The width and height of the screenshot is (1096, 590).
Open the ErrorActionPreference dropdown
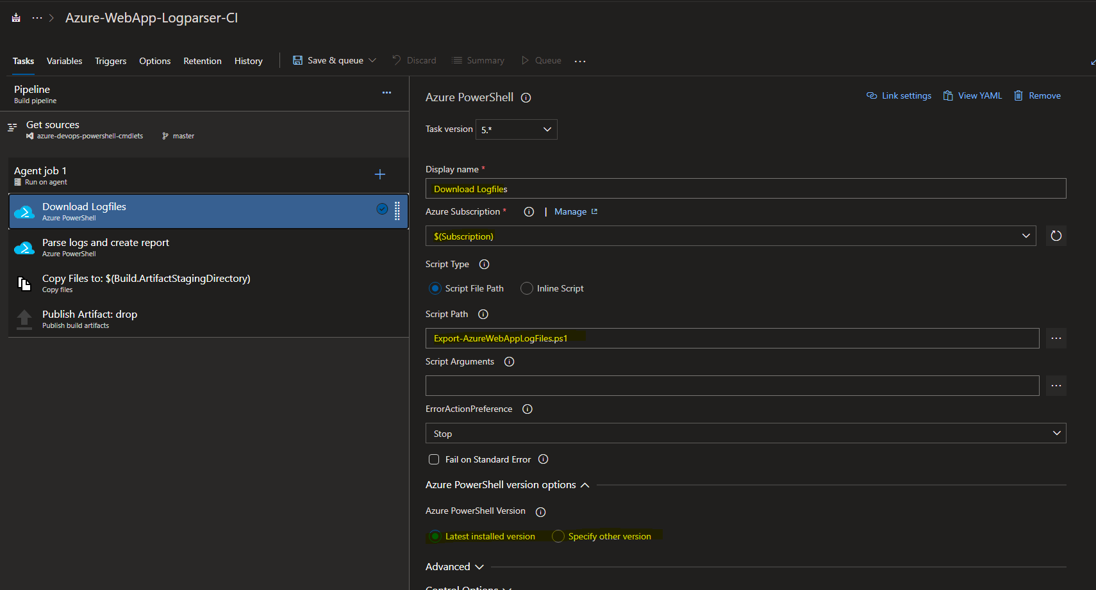(x=745, y=433)
